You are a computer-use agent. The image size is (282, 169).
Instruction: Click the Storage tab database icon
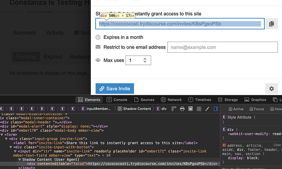pos(220,100)
